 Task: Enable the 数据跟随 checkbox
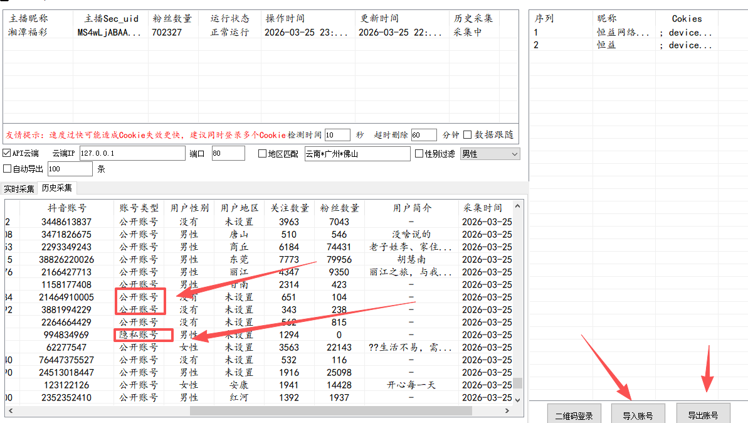(467, 135)
